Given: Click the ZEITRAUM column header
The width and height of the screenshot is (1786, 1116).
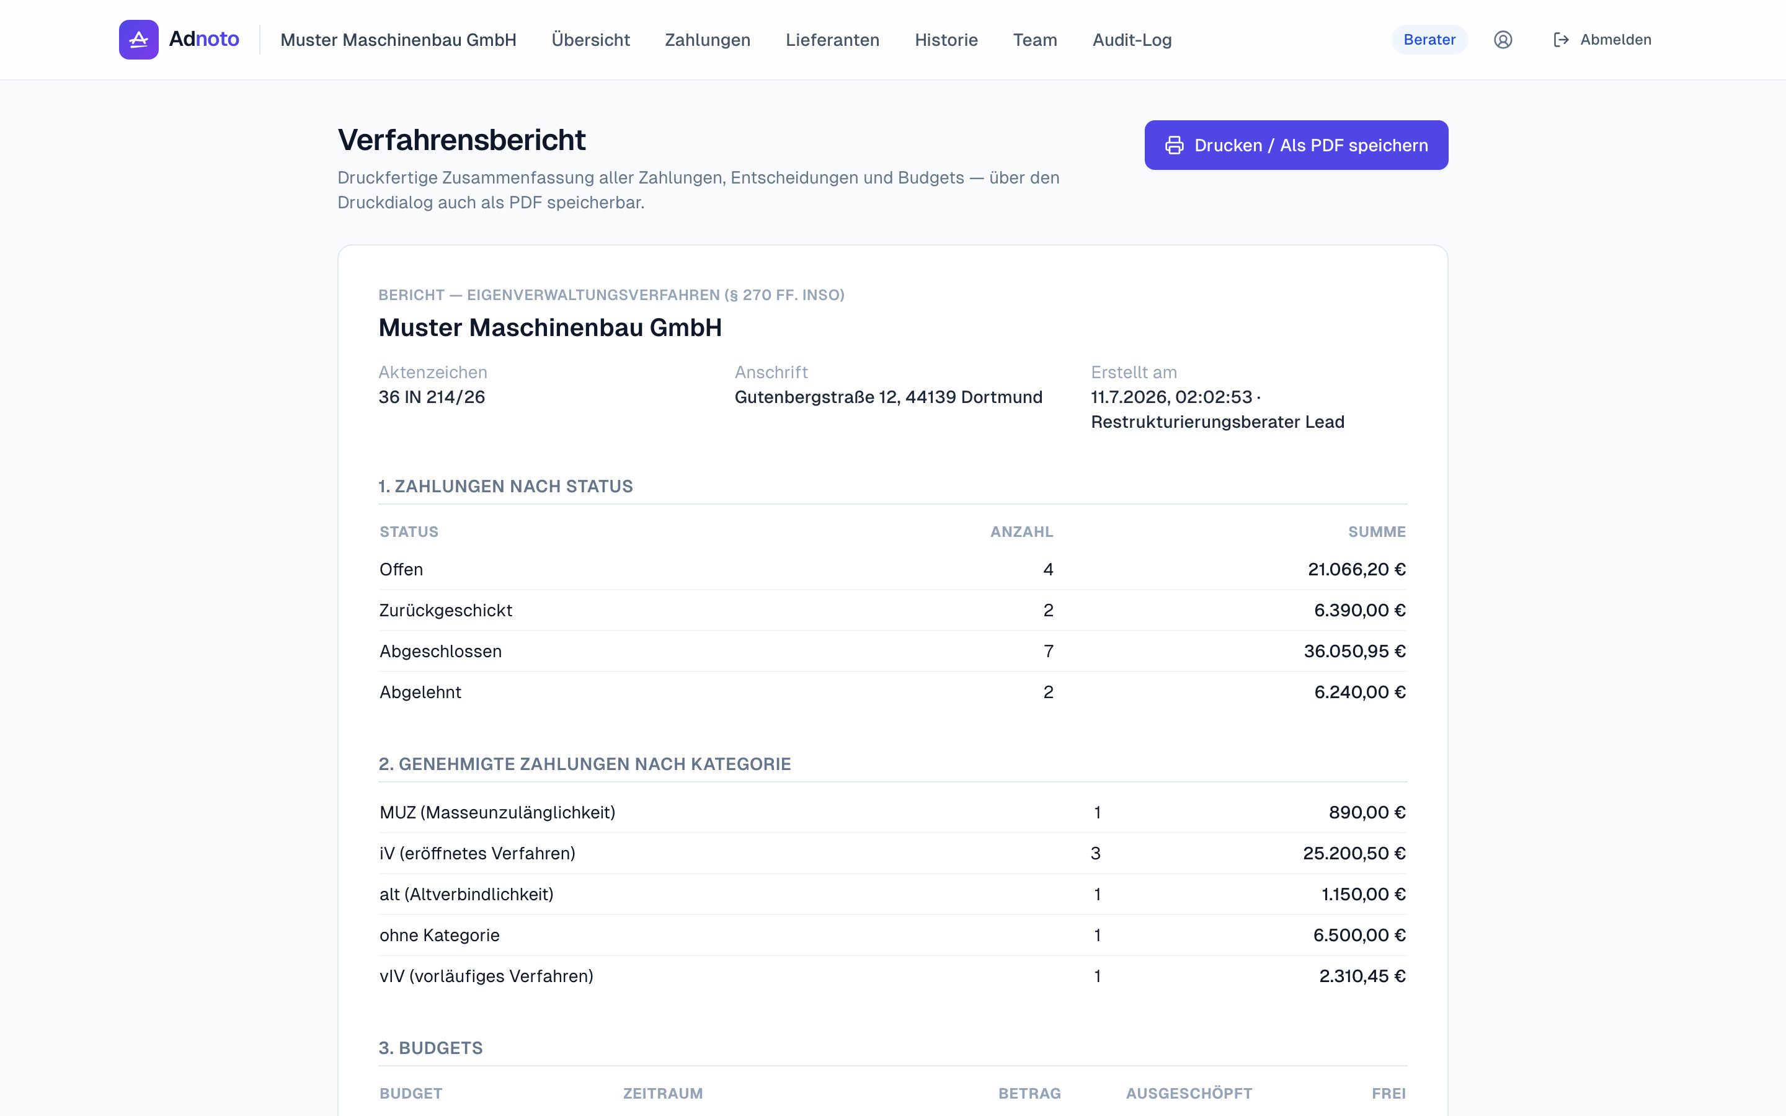Looking at the screenshot, I should 663,1093.
